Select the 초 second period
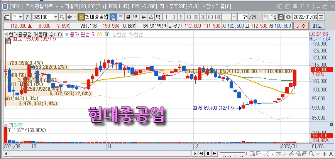335x159 pixels. click(x=151, y=17)
